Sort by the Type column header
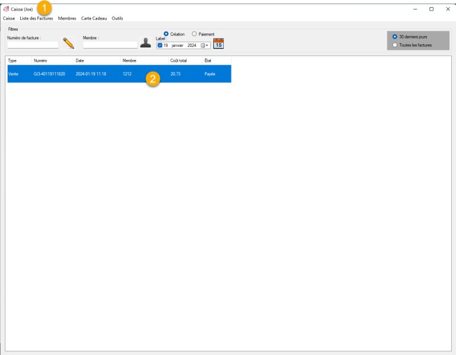456x355 pixels. coord(19,60)
